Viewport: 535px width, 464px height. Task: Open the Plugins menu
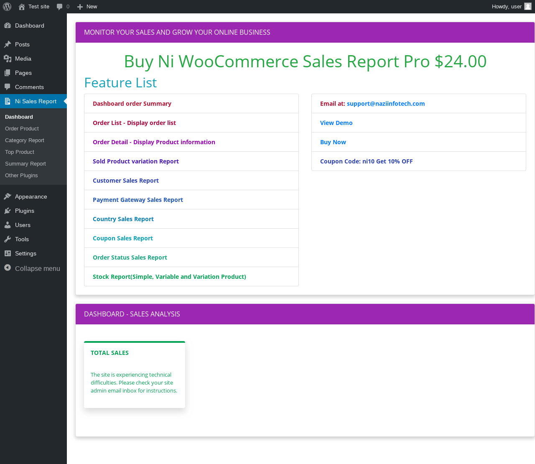click(x=33, y=211)
